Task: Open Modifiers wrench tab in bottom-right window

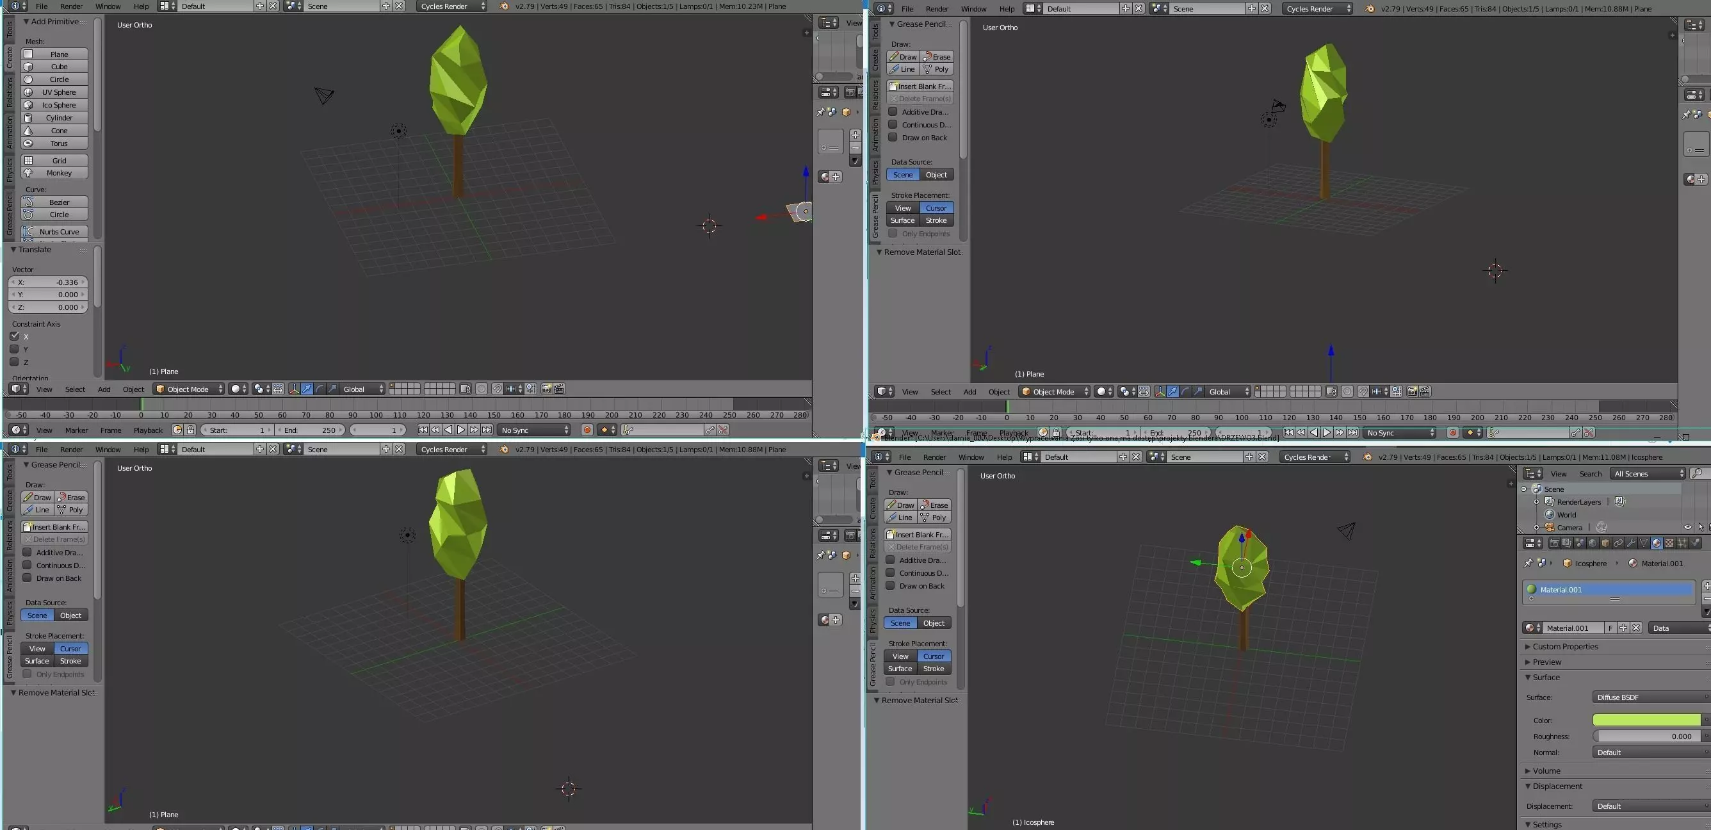Action: tap(1632, 543)
